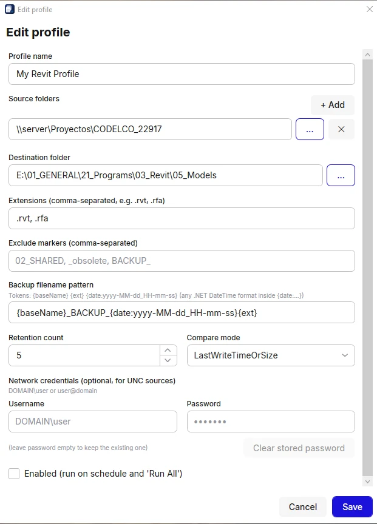Click the 'Network credentials (optional, for UNC sources)' label
The image size is (377, 524).
click(x=92, y=381)
